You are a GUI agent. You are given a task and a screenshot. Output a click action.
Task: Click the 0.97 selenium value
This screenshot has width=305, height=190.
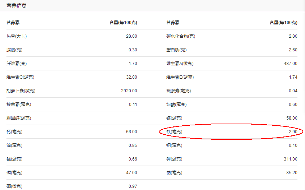[x=133, y=186]
